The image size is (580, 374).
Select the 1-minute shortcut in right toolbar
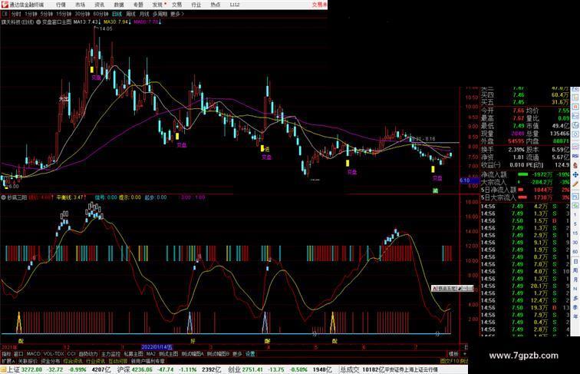point(575,214)
